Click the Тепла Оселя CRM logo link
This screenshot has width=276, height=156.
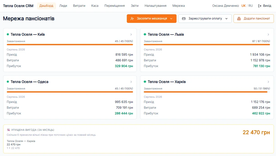(x=18, y=6)
